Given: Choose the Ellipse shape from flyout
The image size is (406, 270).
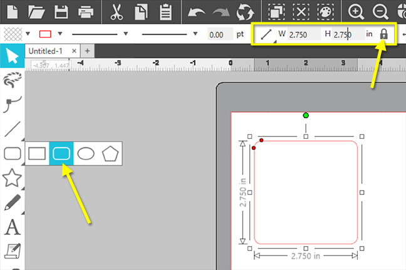Looking at the screenshot, I should pyautogui.click(x=86, y=153).
